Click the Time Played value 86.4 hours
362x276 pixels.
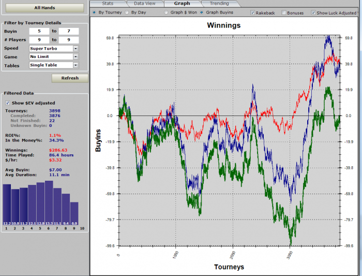pyautogui.click(x=62, y=155)
